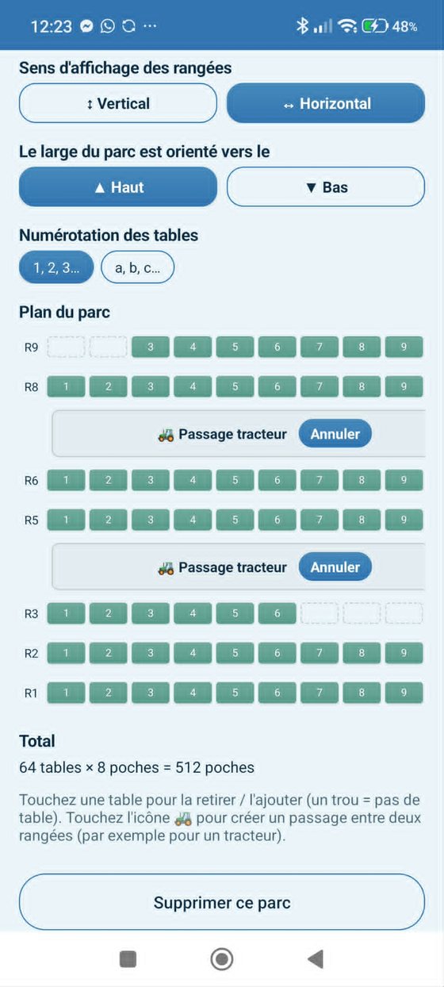Image resolution: width=444 pixels, height=987 pixels.
Task: Tap Supprimer ce parc button
Action: pyautogui.click(x=222, y=902)
